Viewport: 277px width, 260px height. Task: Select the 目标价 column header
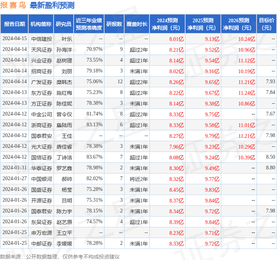(x=267, y=24)
